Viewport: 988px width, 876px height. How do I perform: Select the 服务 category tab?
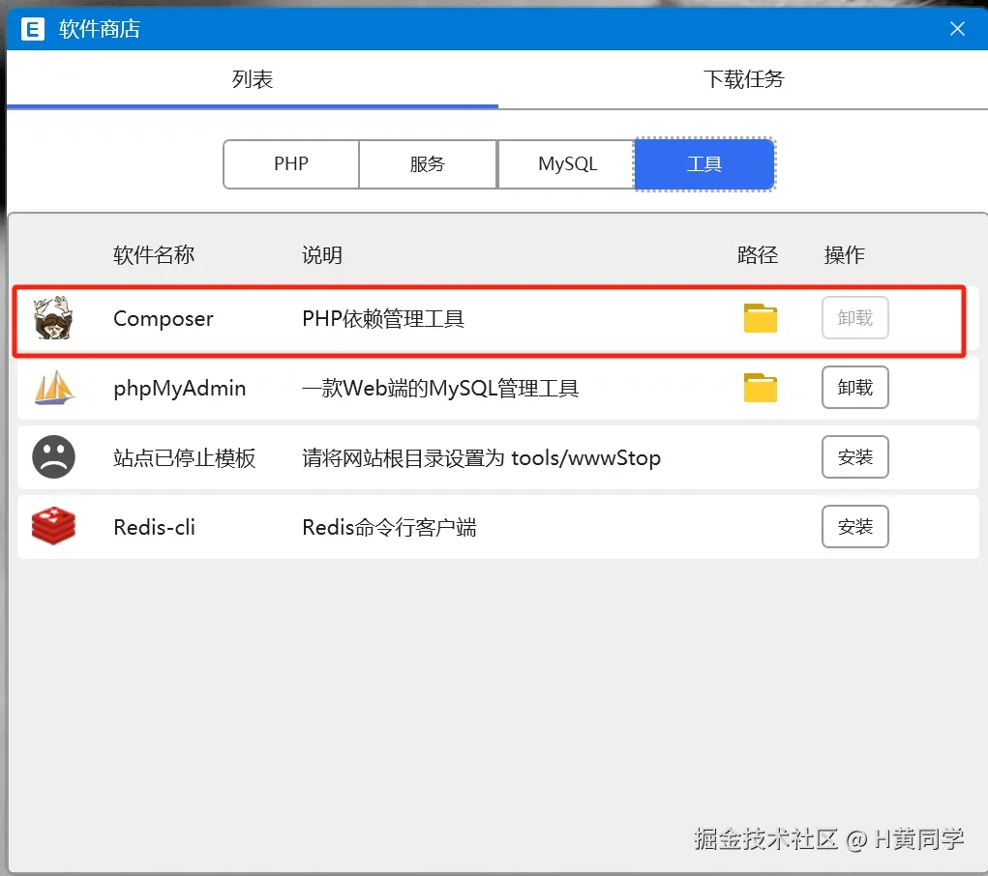428,163
